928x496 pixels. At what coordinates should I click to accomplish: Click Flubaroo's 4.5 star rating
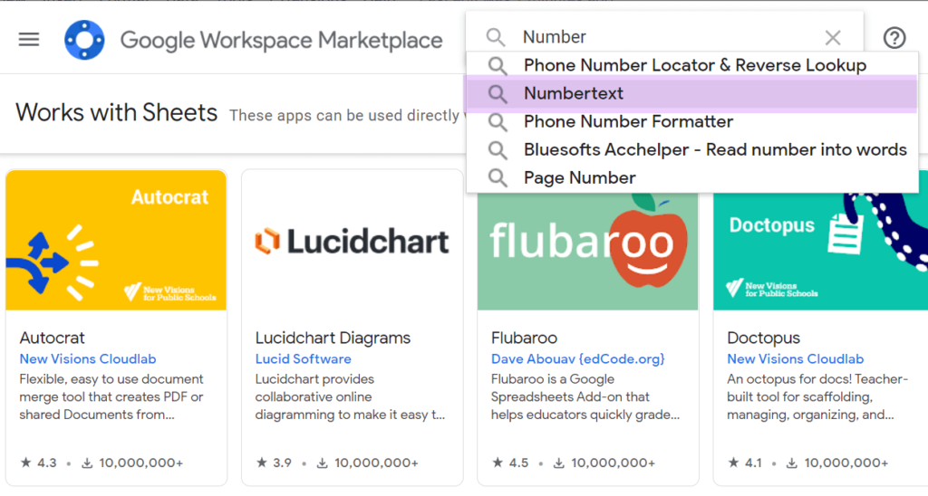[x=509, y=463]
